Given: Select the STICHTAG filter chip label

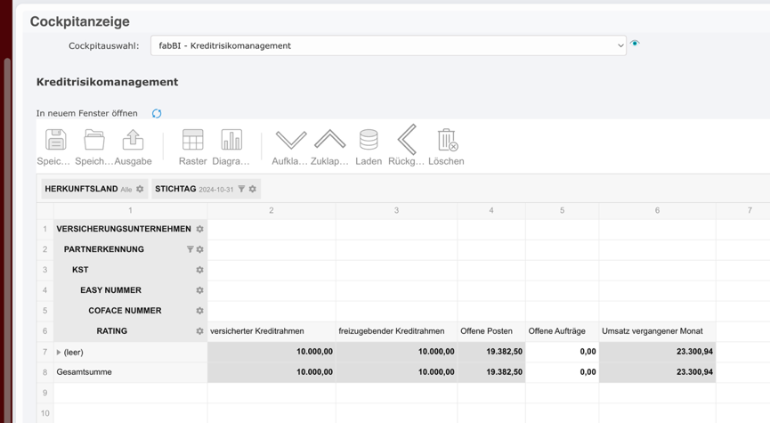Looking at the screenshot, I should [175, 189].
